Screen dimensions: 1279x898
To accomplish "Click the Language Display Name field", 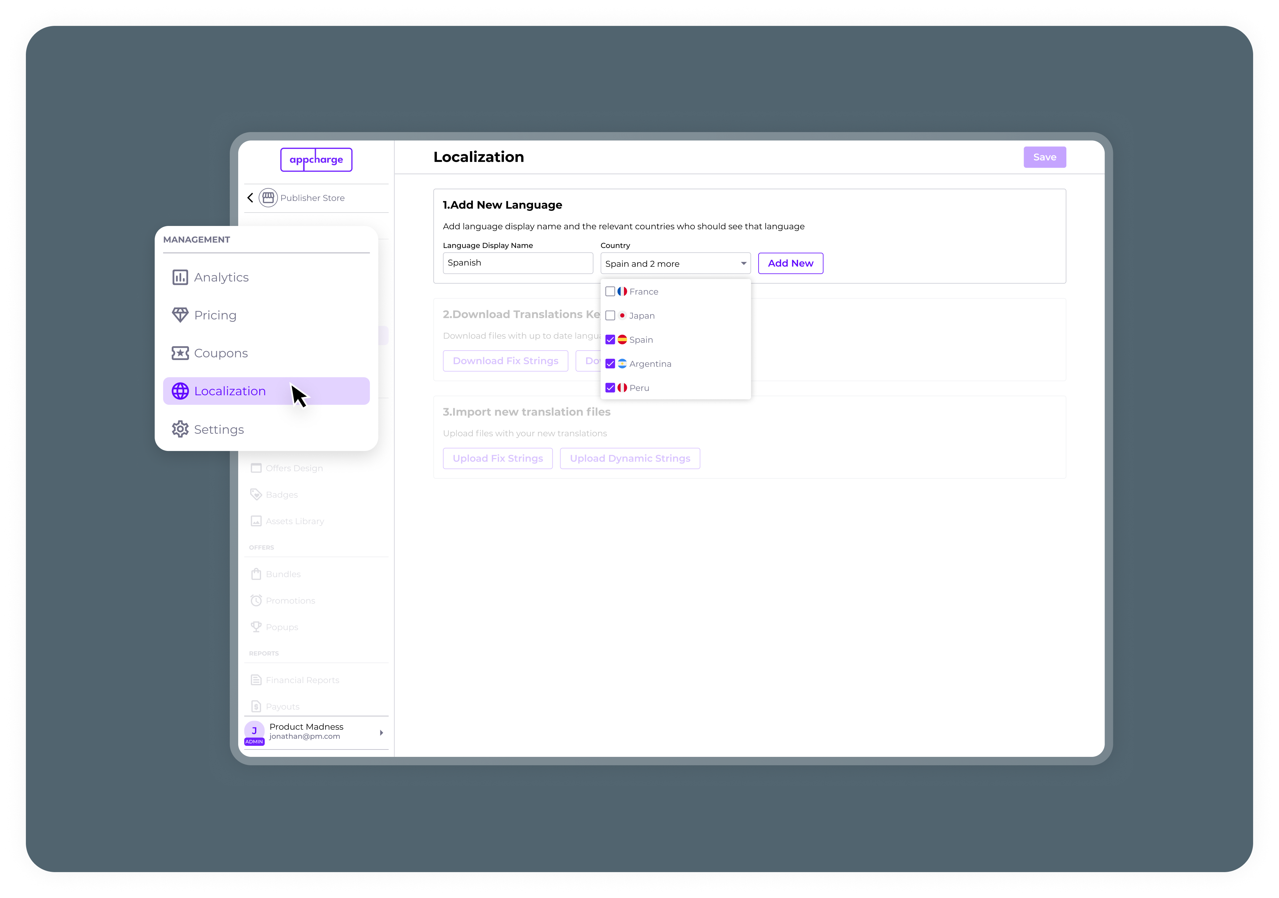I will [x=517, y=263].
